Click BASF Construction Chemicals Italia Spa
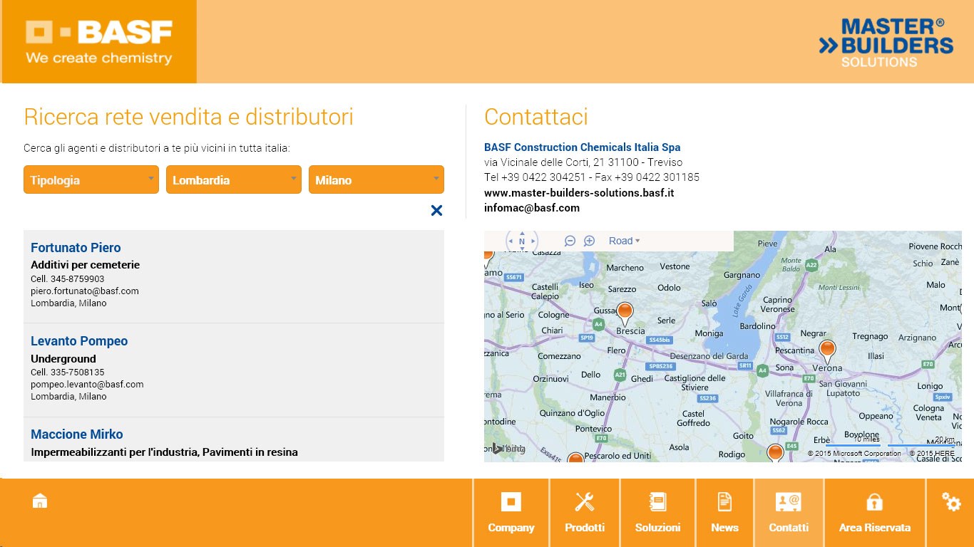Screen dimensions: 974x547 pos(583,147)
